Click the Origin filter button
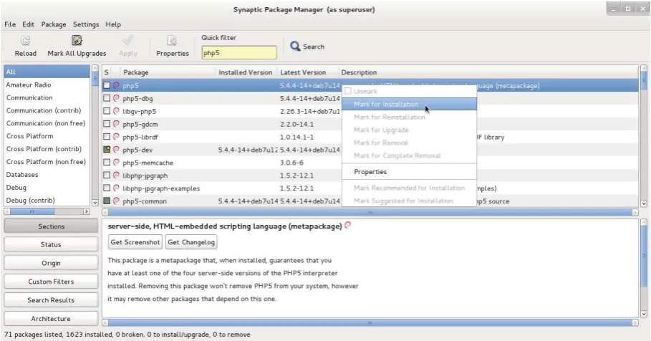Viewport: 651px width, 341px height. 51,263
